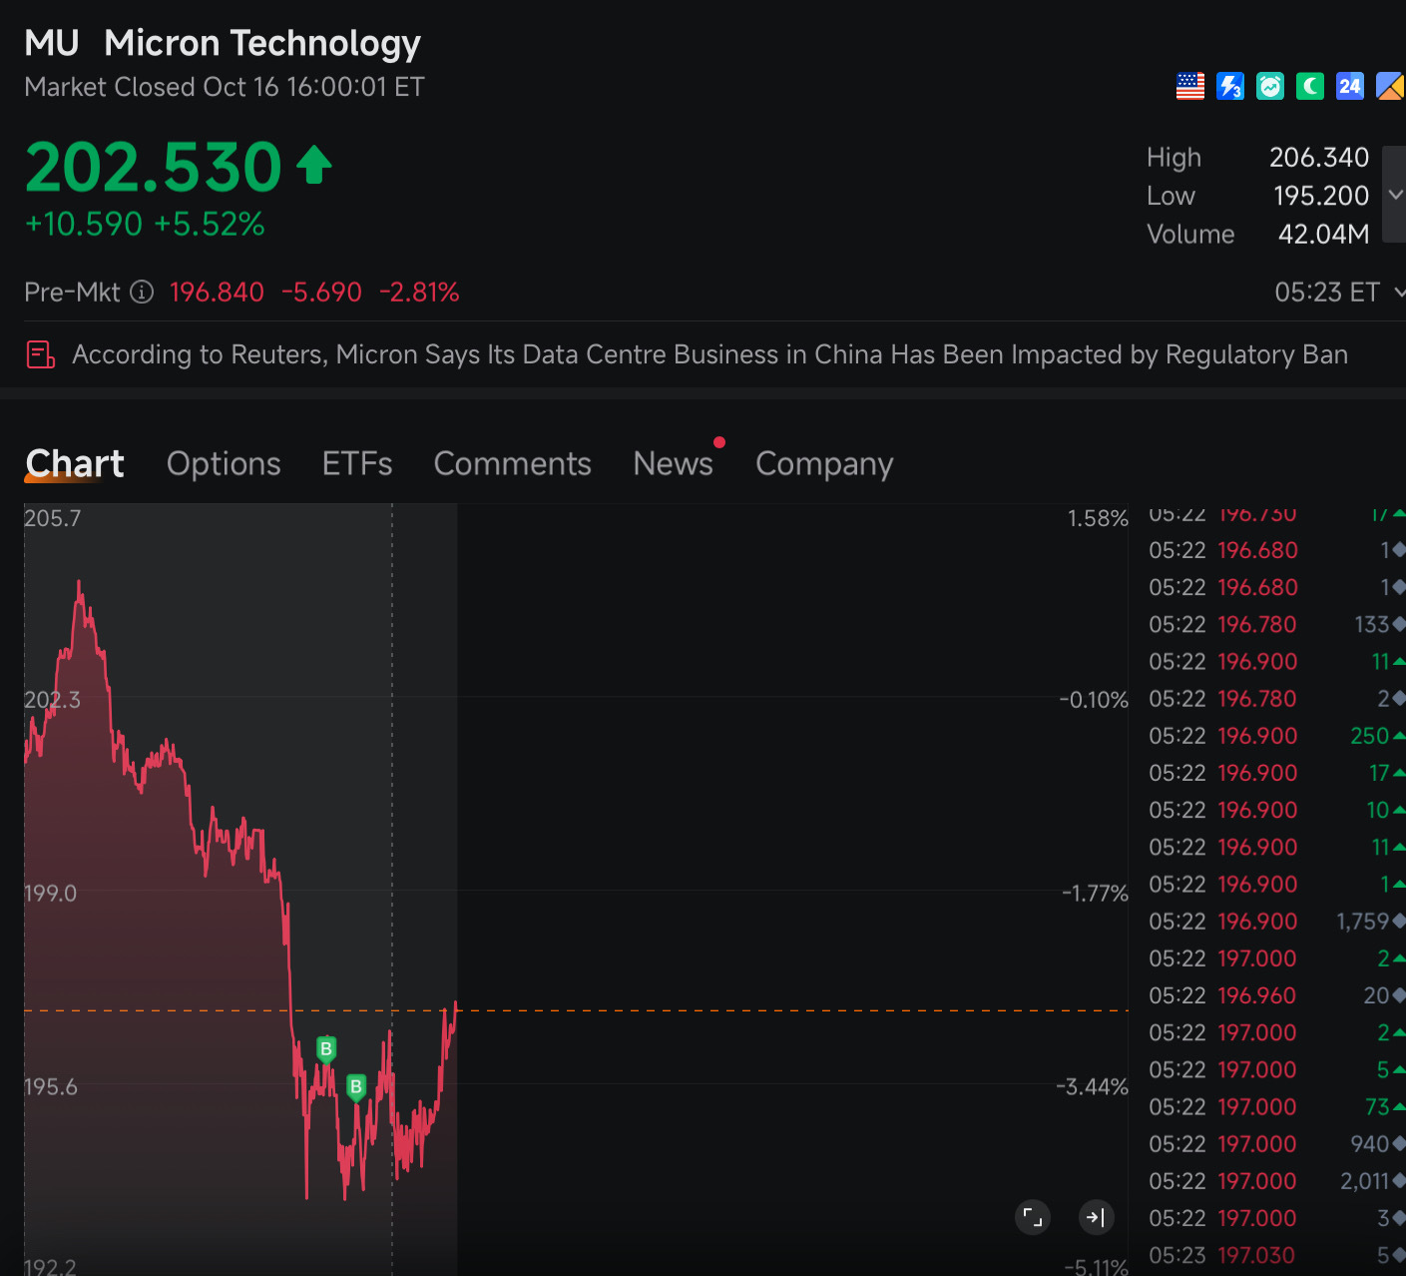Click the red news document icon
The width and height of the screenshot is (1406, 1276).
(x=40, y=354)
